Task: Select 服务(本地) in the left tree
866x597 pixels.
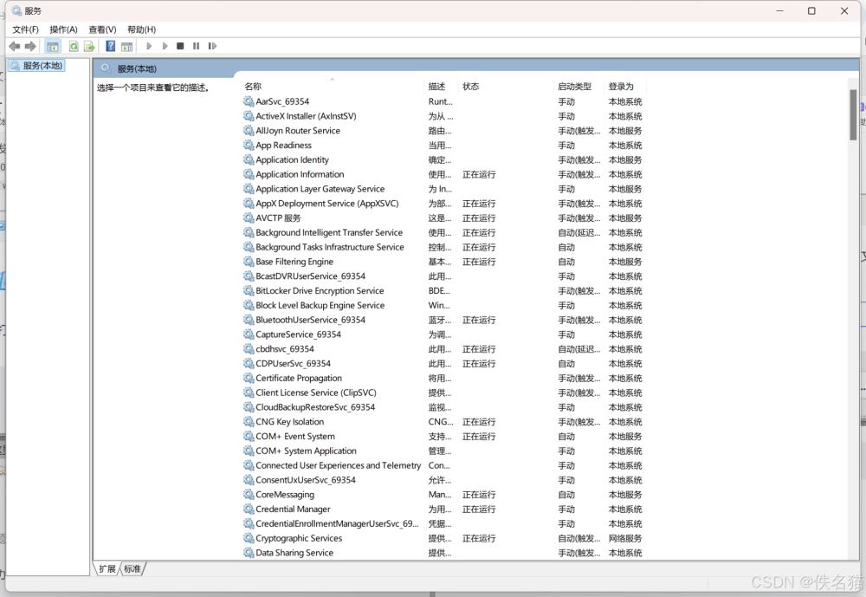Action: pyautogui.click(x=42, y=66)
